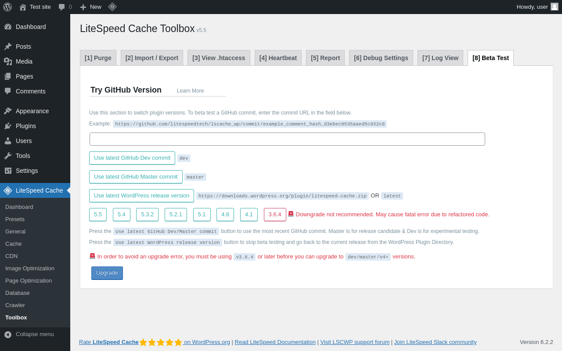Click Use latest GitHub Dev commit

(132, 158)
